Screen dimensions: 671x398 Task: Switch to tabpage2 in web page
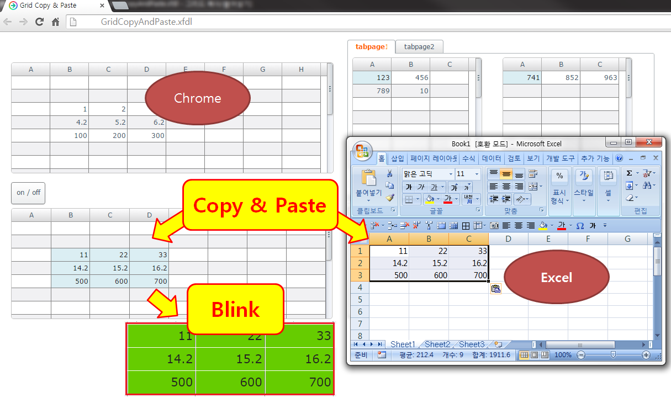pos(419,47)
